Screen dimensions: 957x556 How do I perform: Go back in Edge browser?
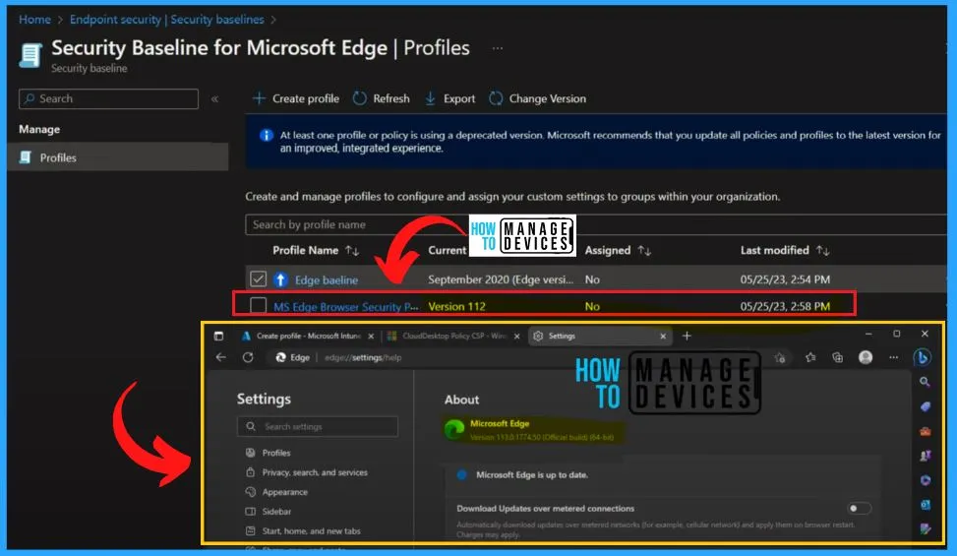(x=221, y=357)
